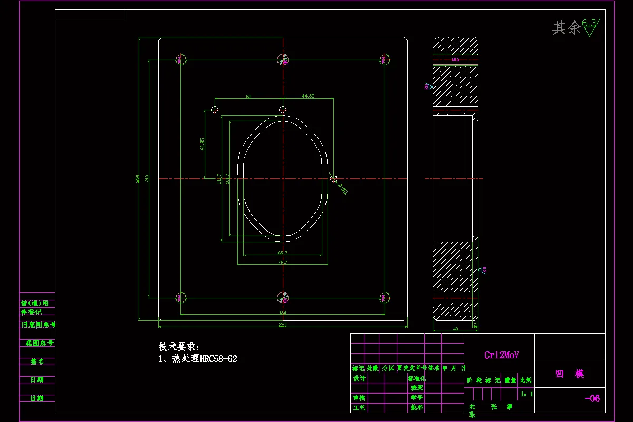Select the 工艺 cell
Viewport: 633px width, 422px height.
pyautogui.click(x=359, y=408)
